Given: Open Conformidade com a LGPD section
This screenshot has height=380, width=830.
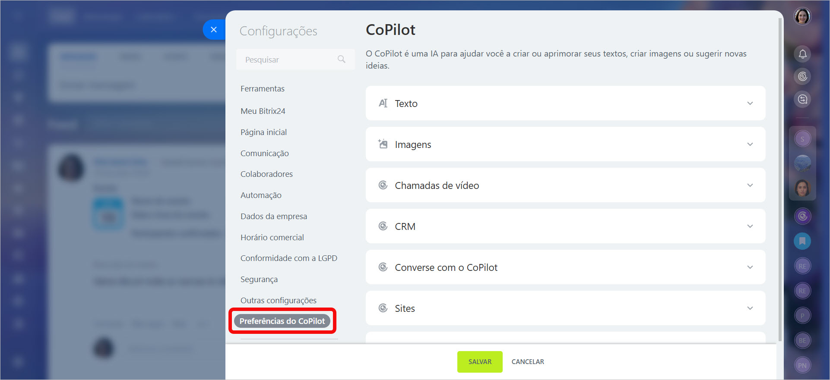Looking at the screenshot, I should (x=289, y=258).
